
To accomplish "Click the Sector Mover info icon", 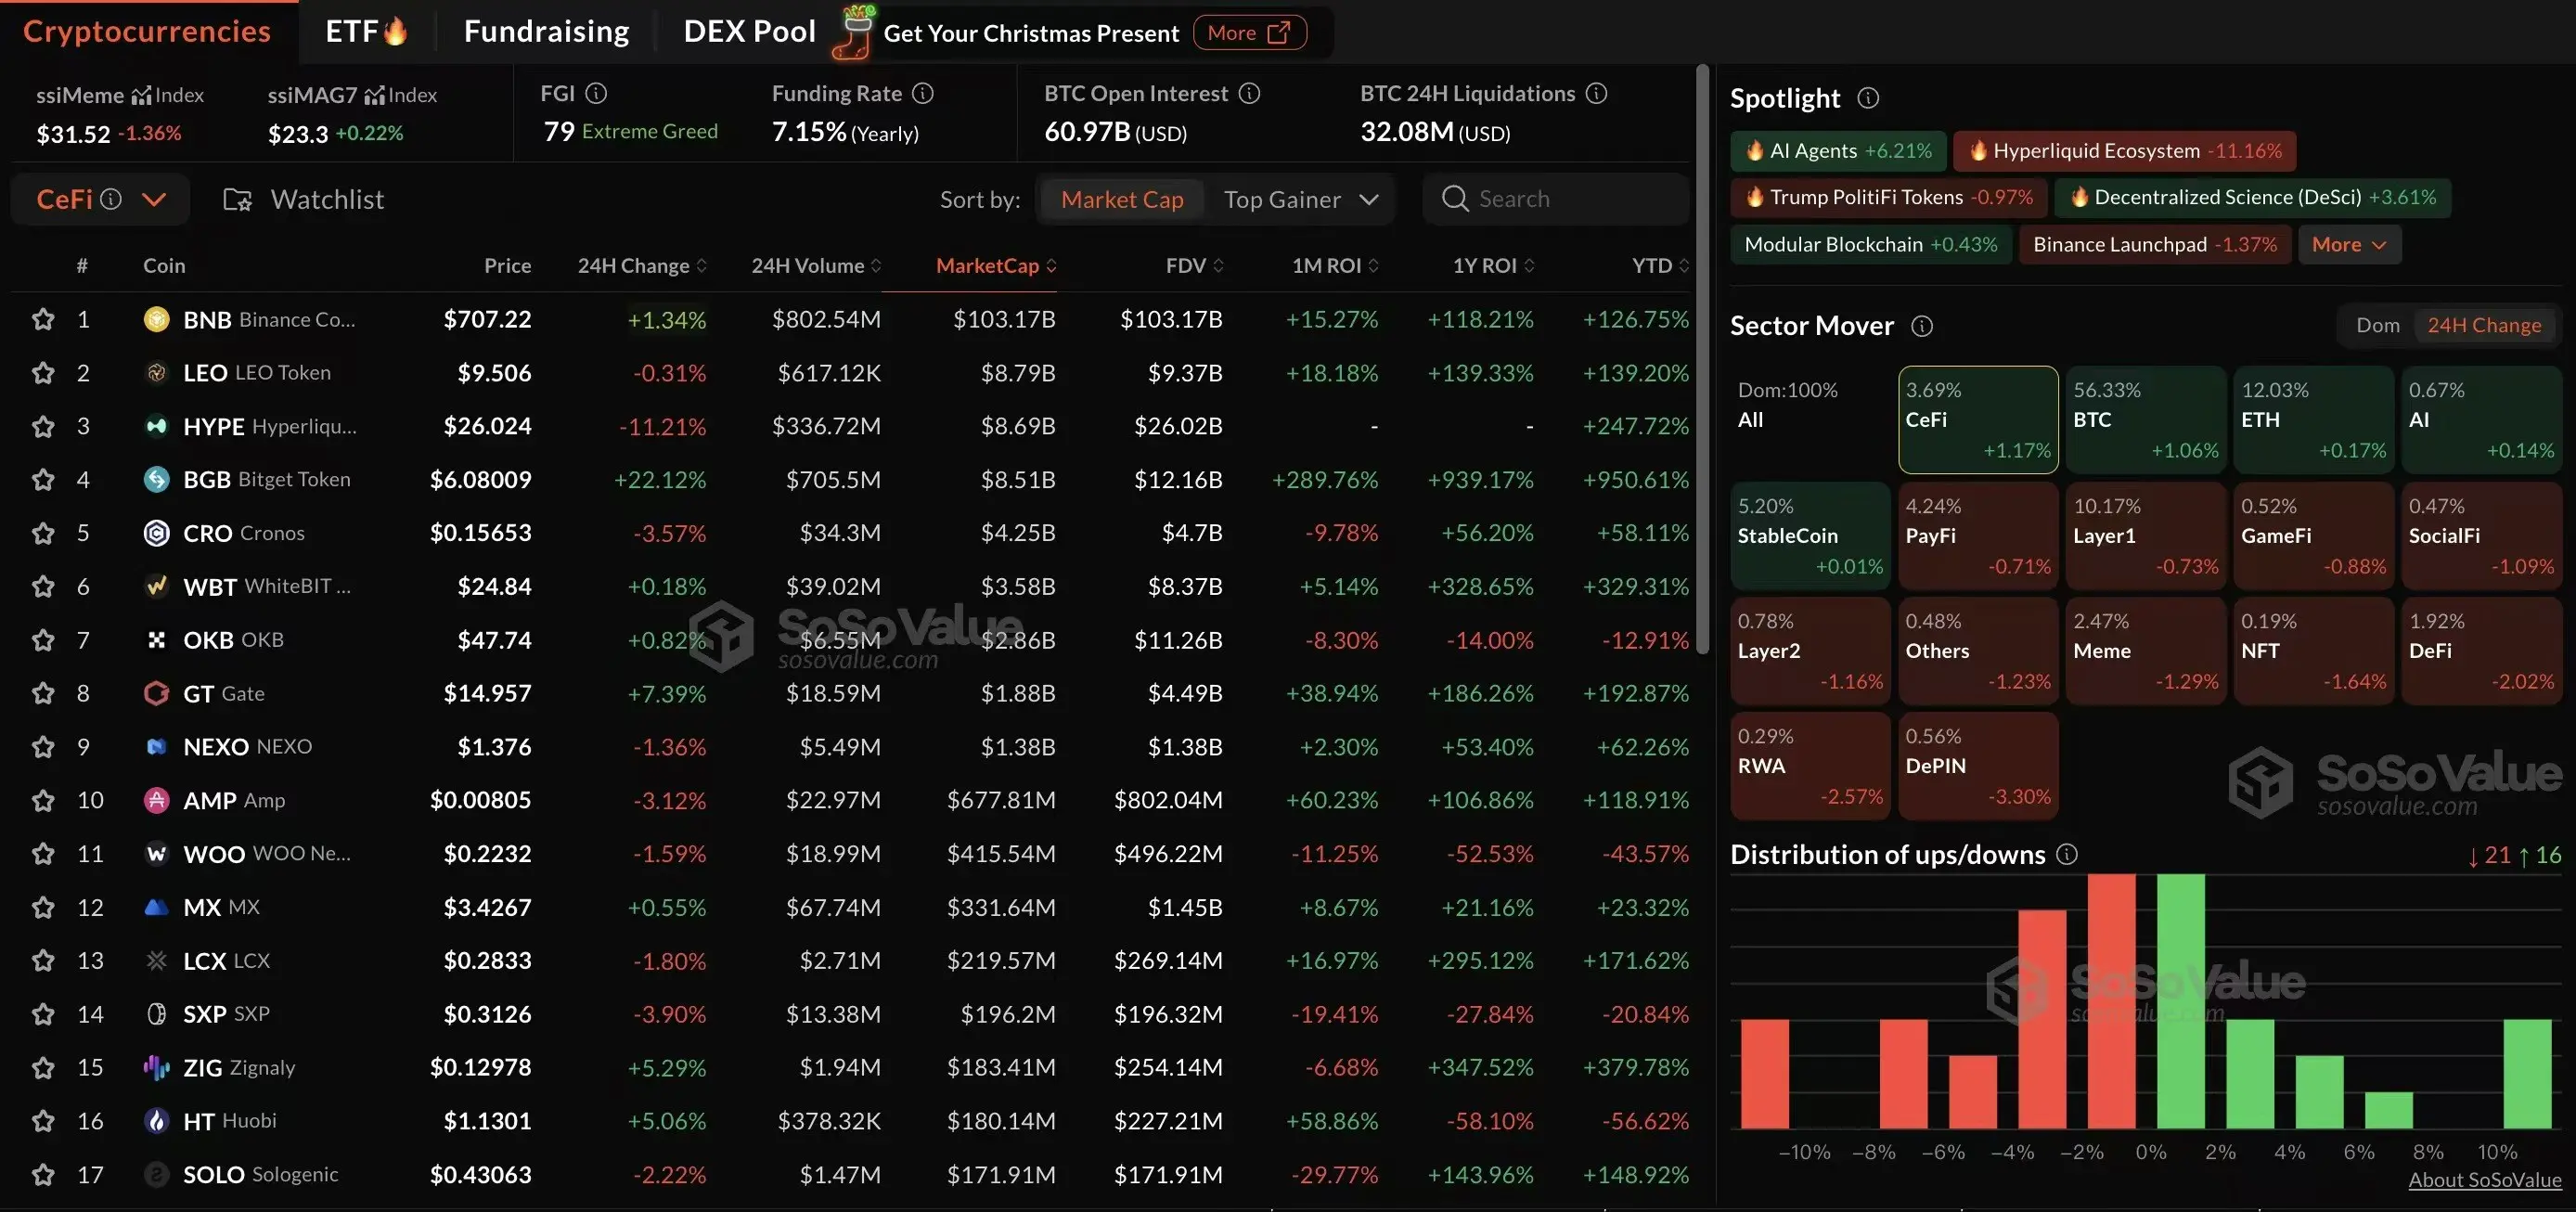I will [1921, 326].
